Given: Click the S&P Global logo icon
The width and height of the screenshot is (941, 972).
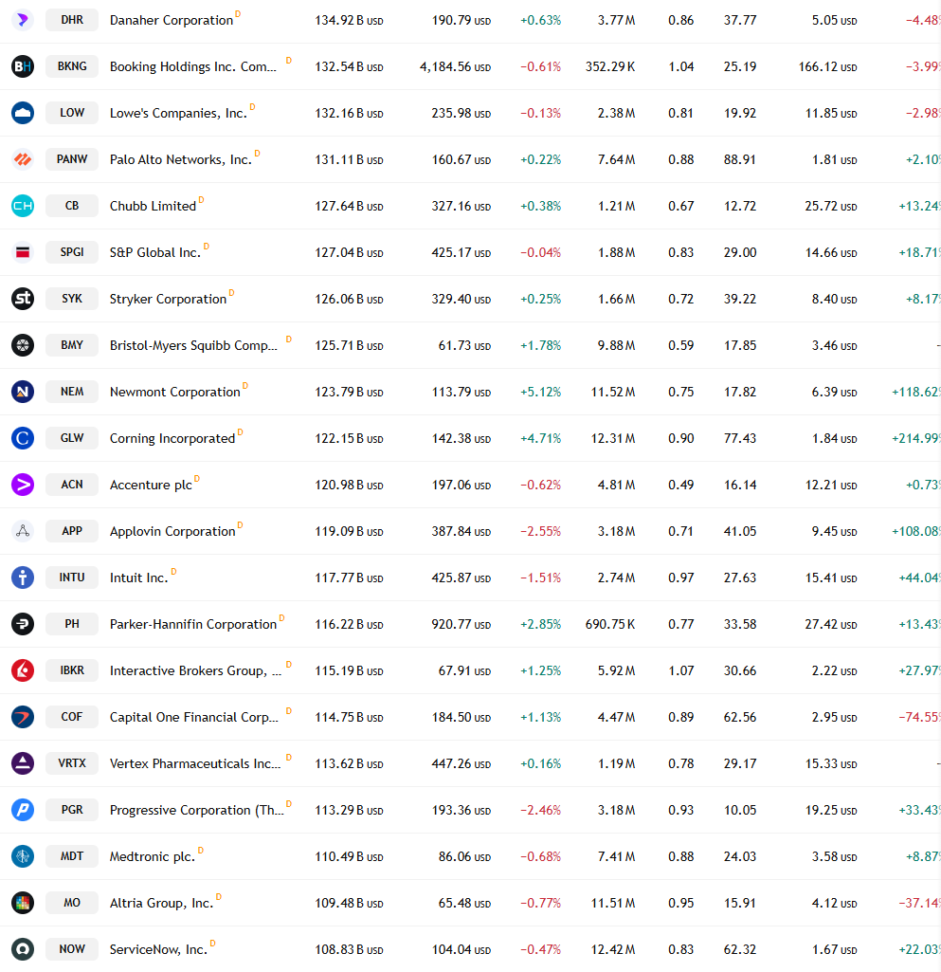Looking at the screenshot, I should point(23,252).
